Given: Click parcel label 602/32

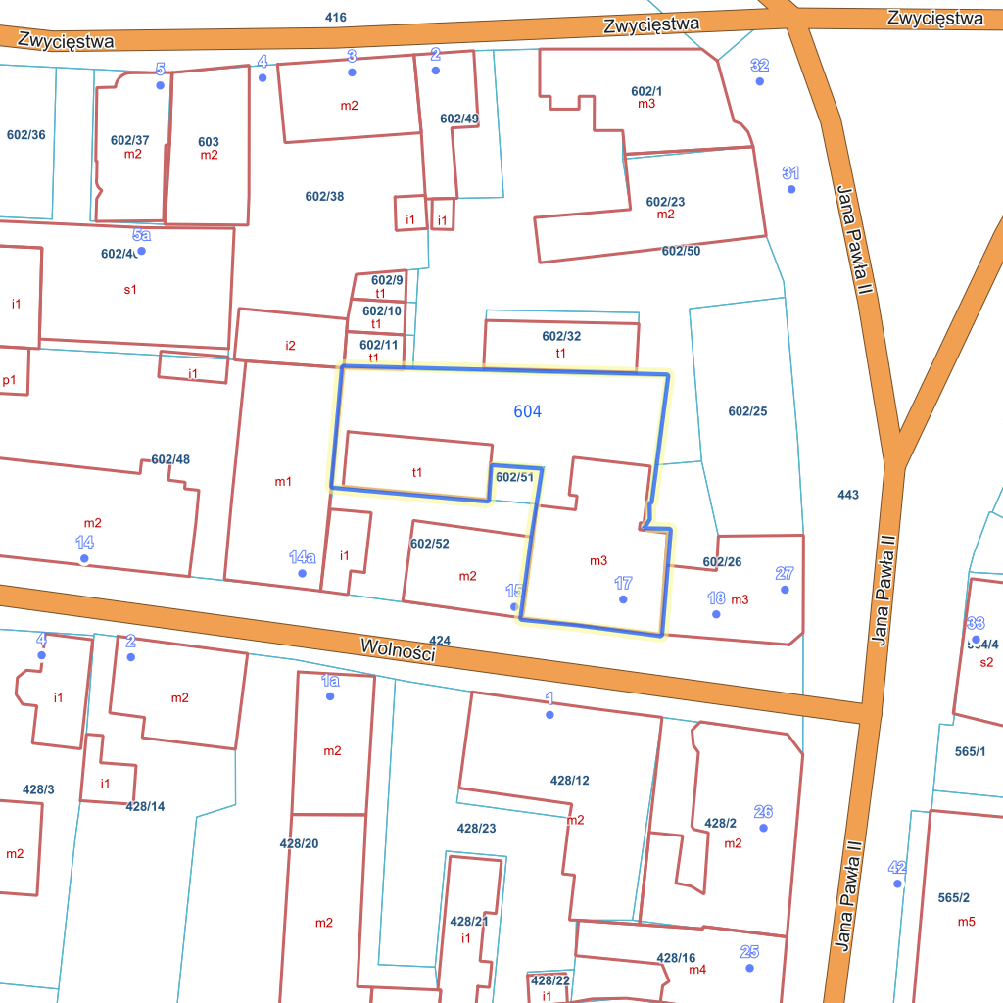Looking at the screenshot, I should [x=561, y=336].
